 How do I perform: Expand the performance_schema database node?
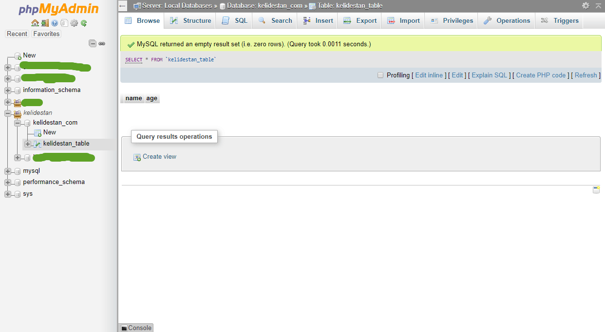(x=8, y=182)
